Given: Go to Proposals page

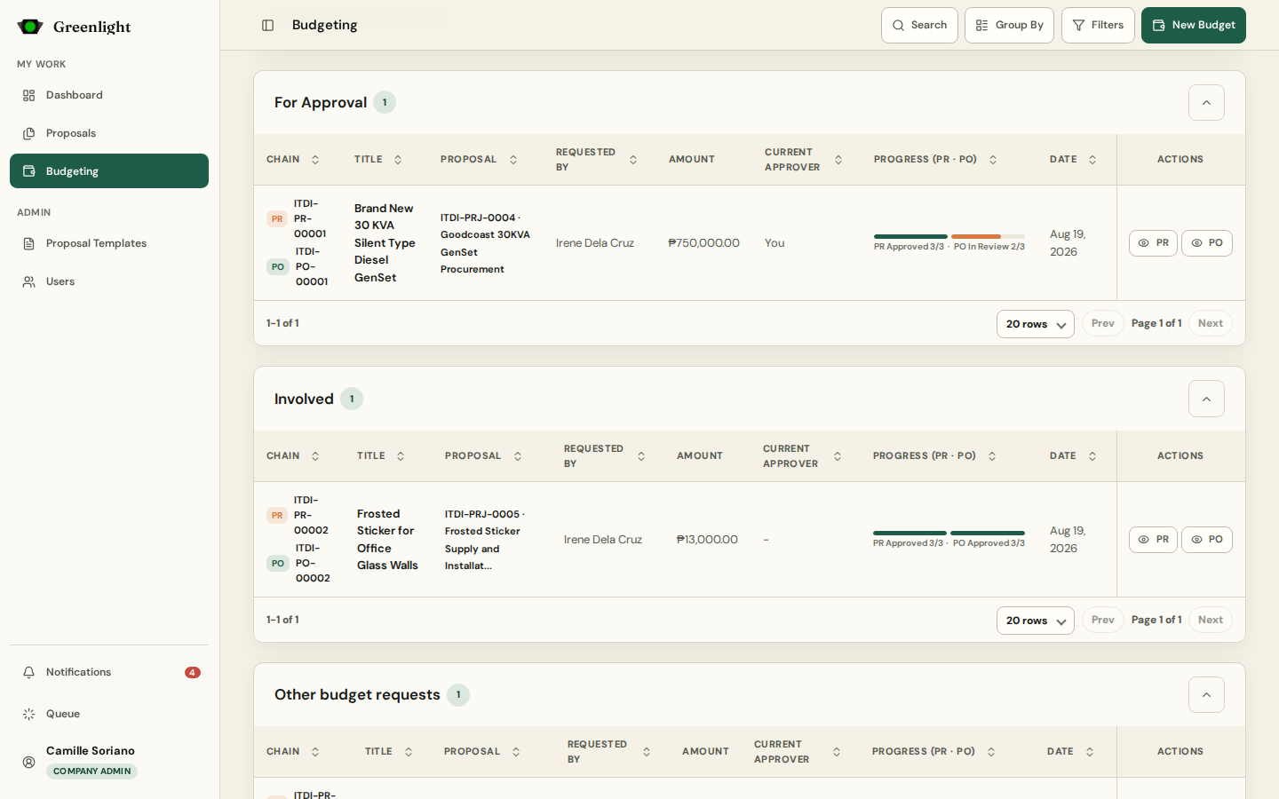Looking at the screenshot, I should click(x=109, y=133).
